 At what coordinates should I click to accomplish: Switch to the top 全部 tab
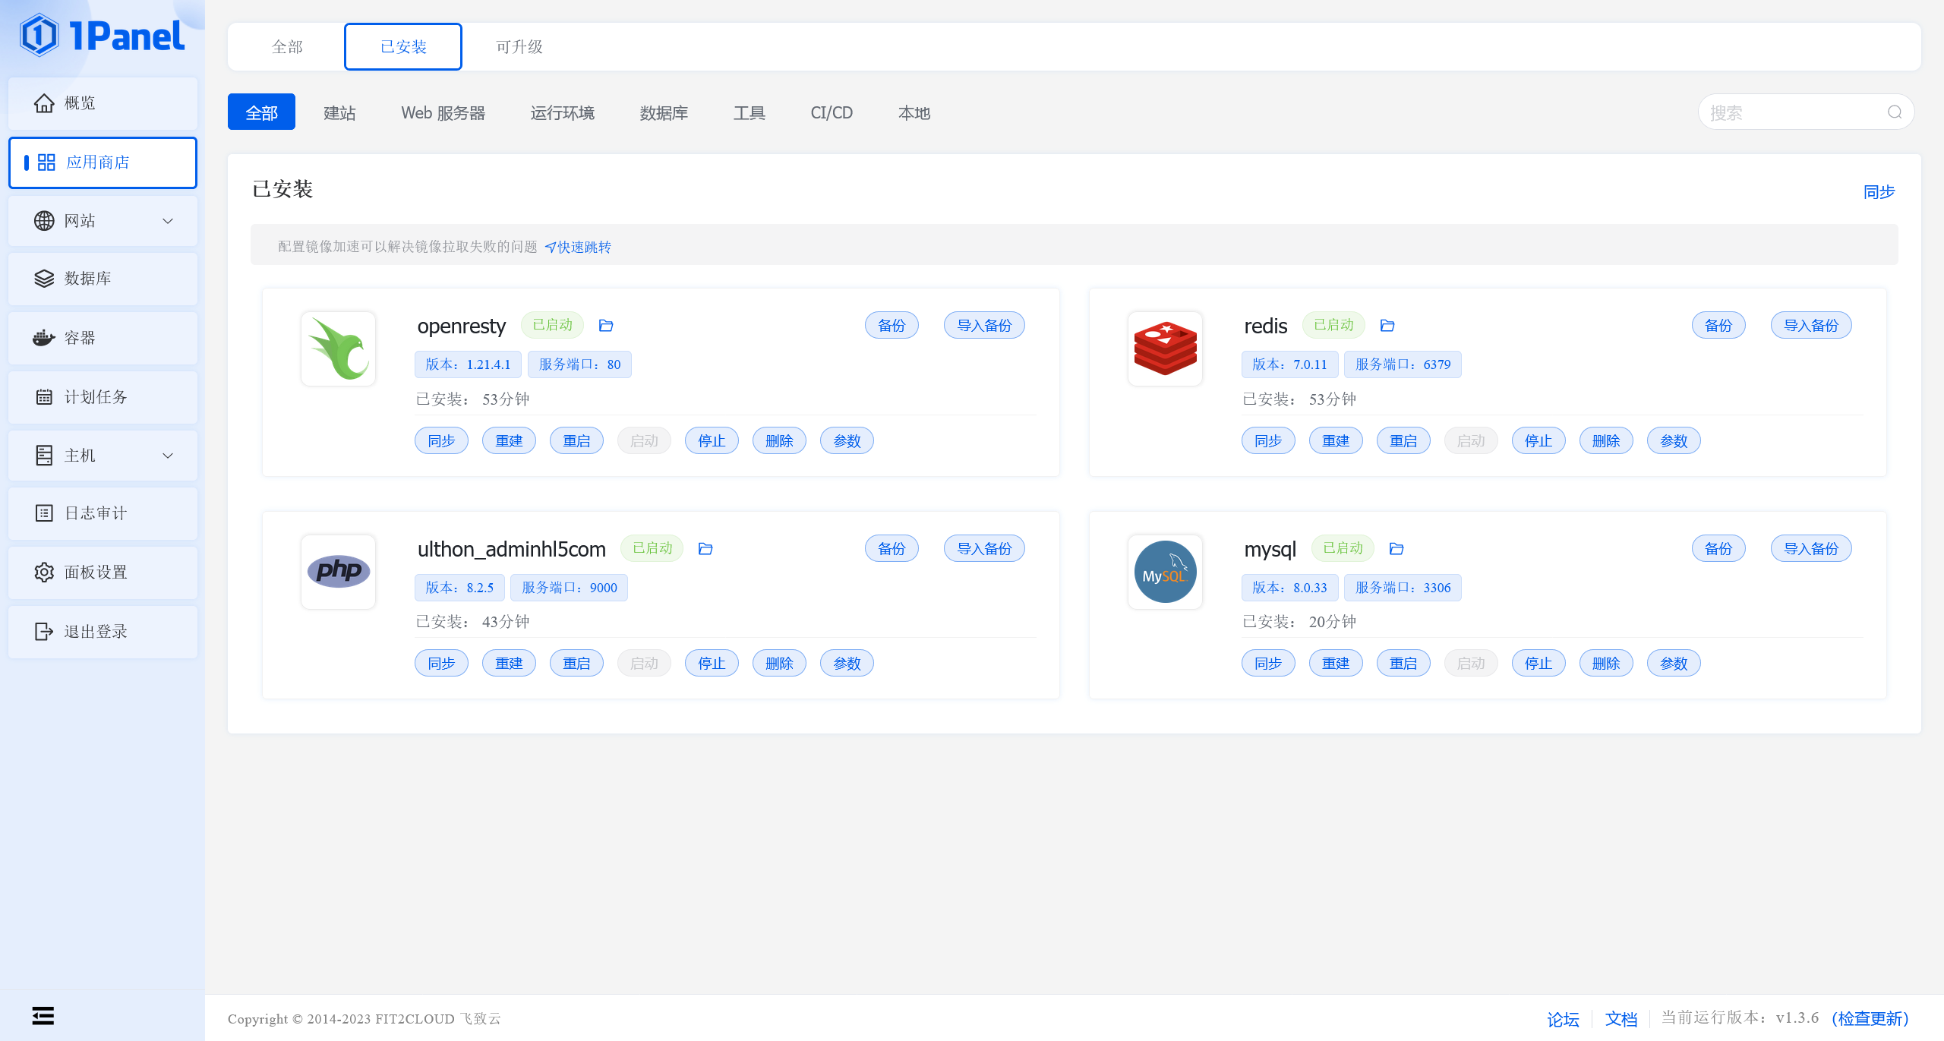[287, 47]
